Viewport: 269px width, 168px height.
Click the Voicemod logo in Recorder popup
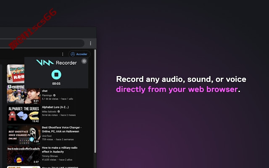coord(45,63)
